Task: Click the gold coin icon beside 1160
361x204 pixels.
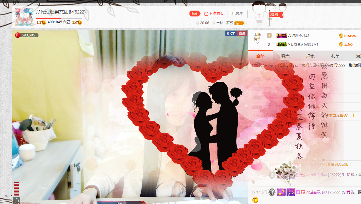Action: point(341,44)
